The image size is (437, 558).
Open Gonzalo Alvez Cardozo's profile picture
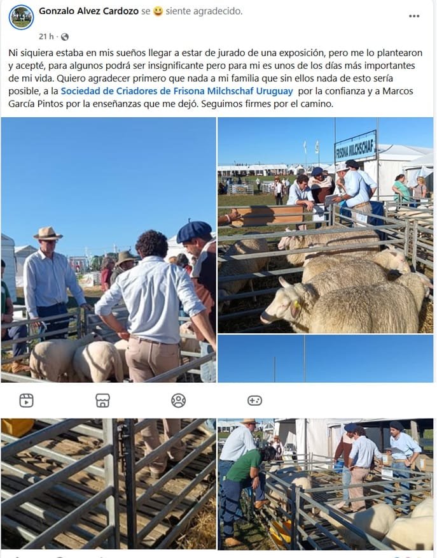[22, 17]
